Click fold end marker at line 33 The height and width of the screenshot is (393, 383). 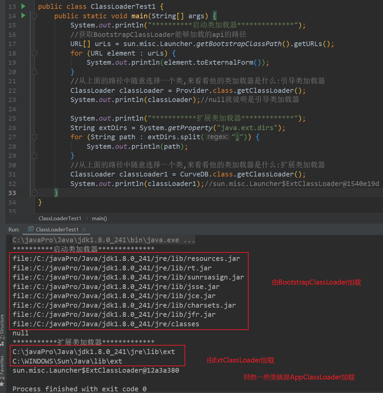pyautogui.click(x=35, y=193)
